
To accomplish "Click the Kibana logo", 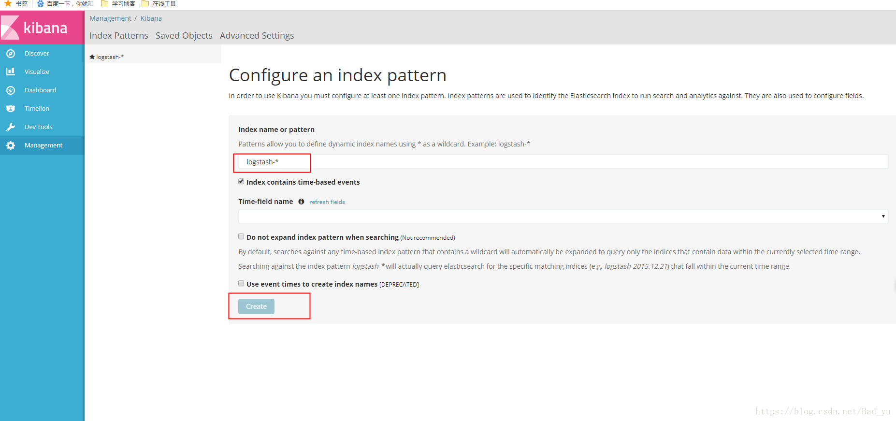I will point(42,28).
